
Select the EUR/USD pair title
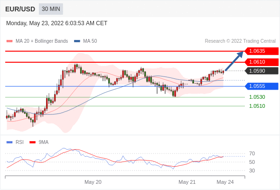[x=20, y=9]
